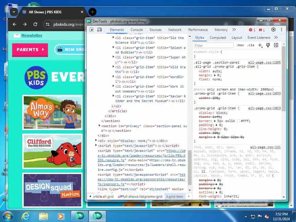Switch to the Console tab
Screen dimensions: 296x222
coord(137,30)
